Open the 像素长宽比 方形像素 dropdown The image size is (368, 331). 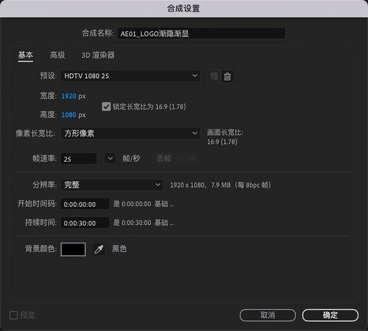point(131,134)
